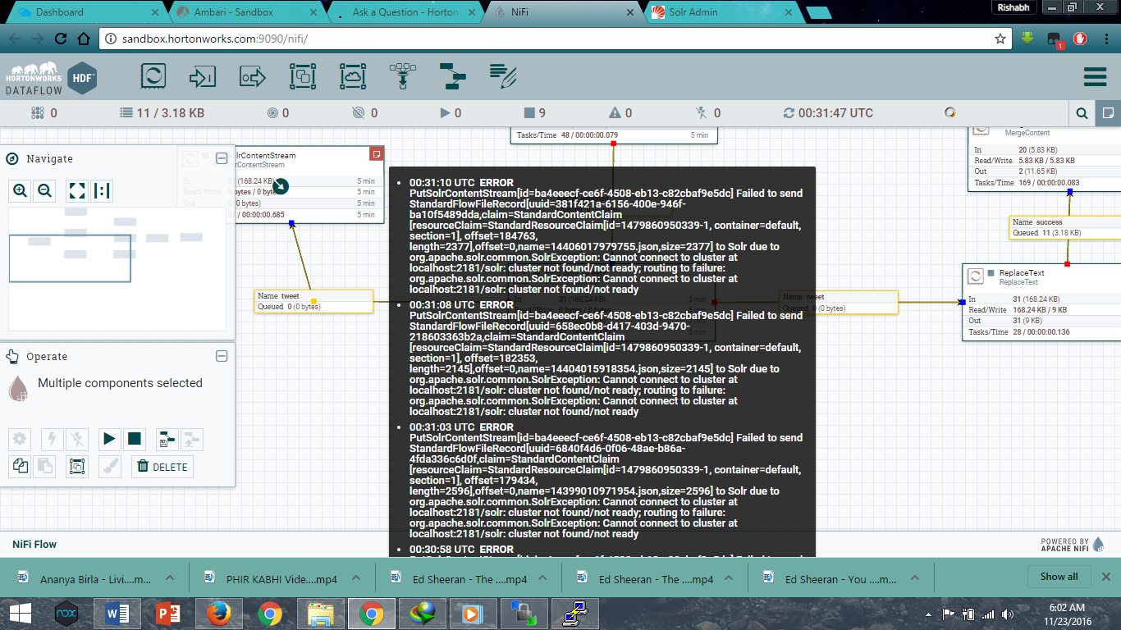
Task: Open options for Ed Sheeran - You download
Action: 916,578
